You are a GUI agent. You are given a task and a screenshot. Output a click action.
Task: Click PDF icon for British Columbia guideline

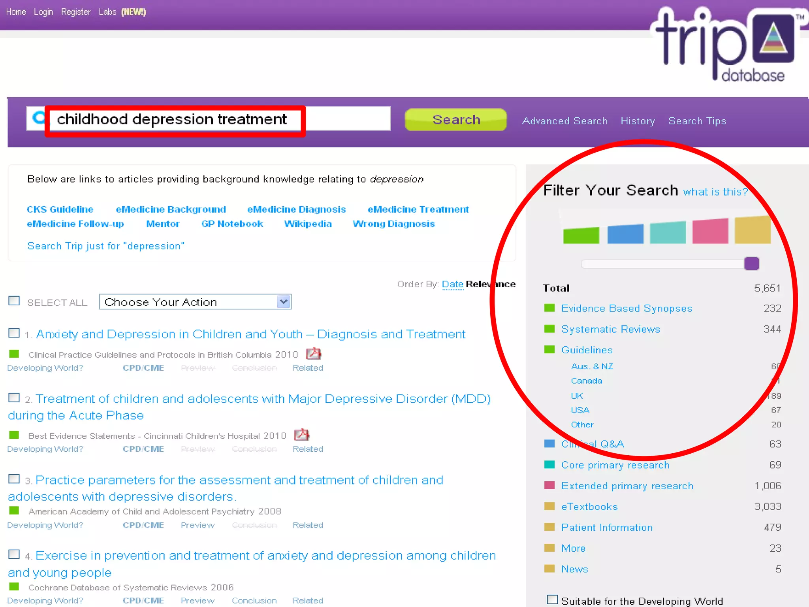coord(314,353)
